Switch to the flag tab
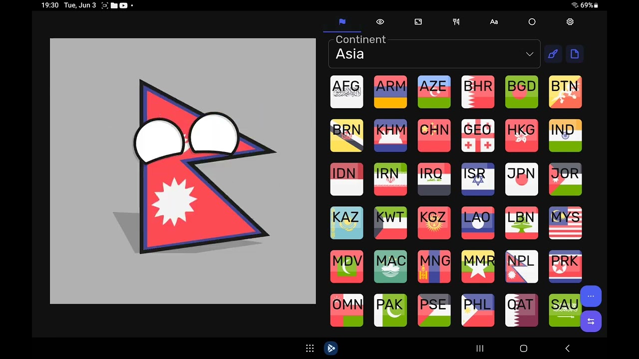Image resolution: width=639 pixels, height=359 pixels. (x=342, y=22)
